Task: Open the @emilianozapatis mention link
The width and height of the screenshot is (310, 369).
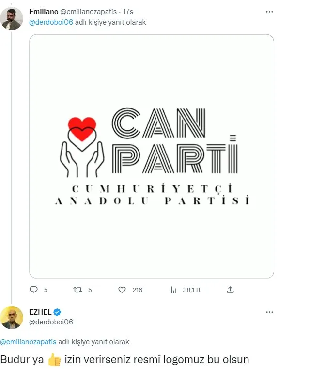Action: [28, 342]
